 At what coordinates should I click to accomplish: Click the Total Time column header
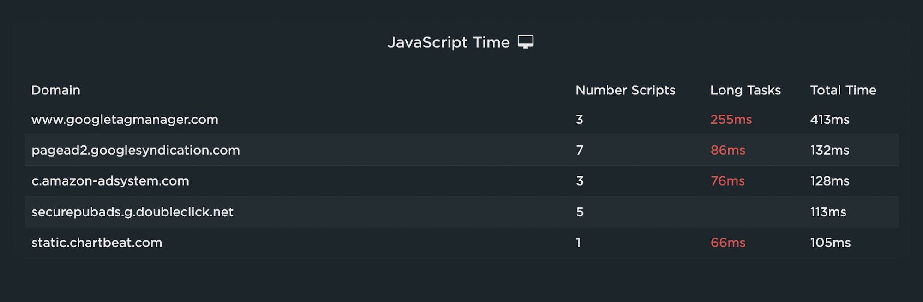click(x=843, y=90)
